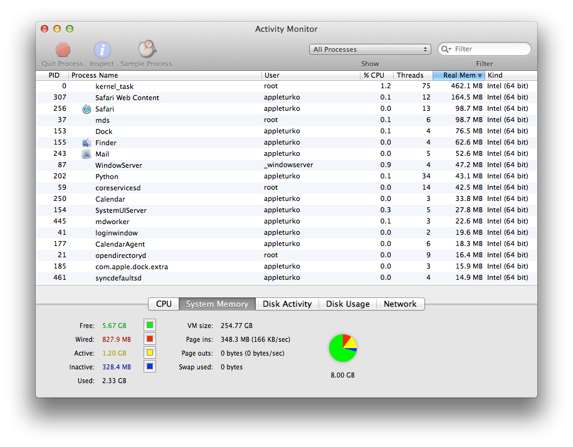Select the mdworker process row
573x447 pixels.
286,222
